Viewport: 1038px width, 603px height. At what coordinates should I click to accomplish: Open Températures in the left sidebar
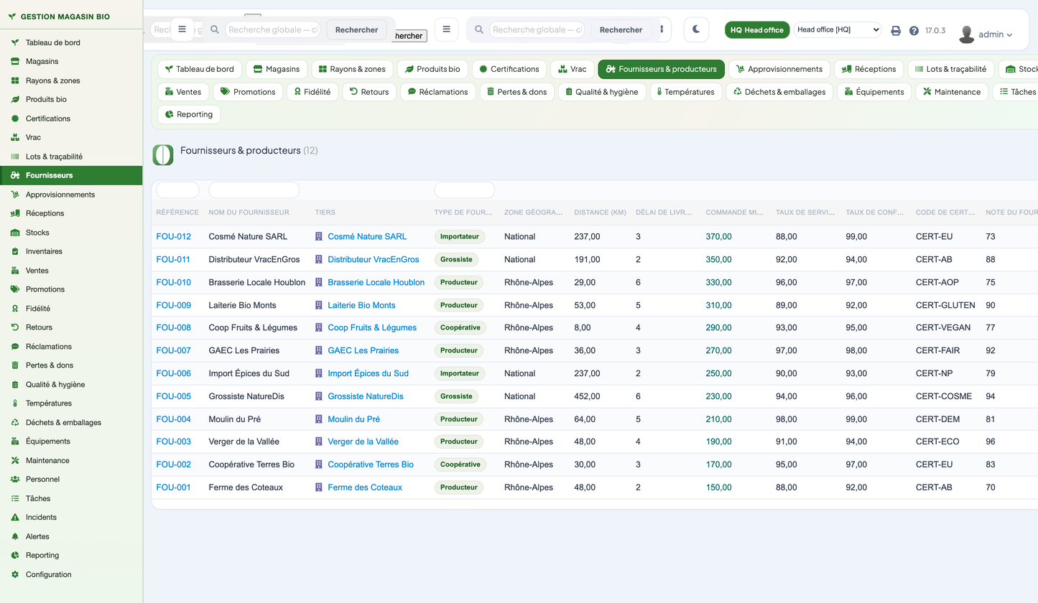(x=71, y=403)
